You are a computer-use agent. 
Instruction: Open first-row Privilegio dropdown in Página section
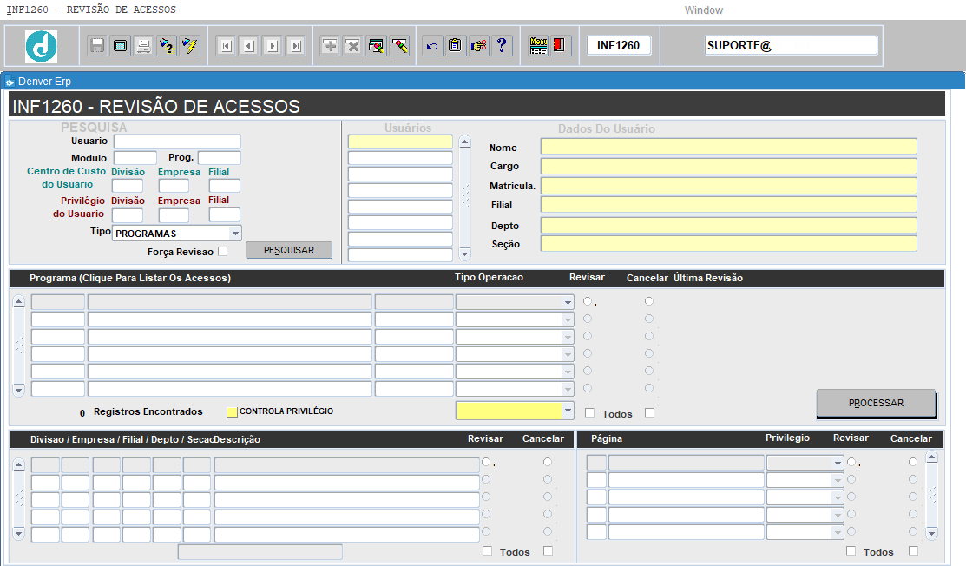[x=838, y=463]
